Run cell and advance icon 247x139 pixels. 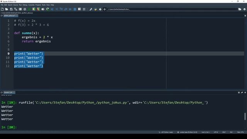(38, 9)
